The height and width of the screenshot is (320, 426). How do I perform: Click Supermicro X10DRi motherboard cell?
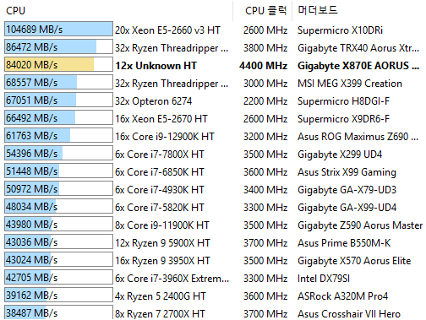[340, 30]
